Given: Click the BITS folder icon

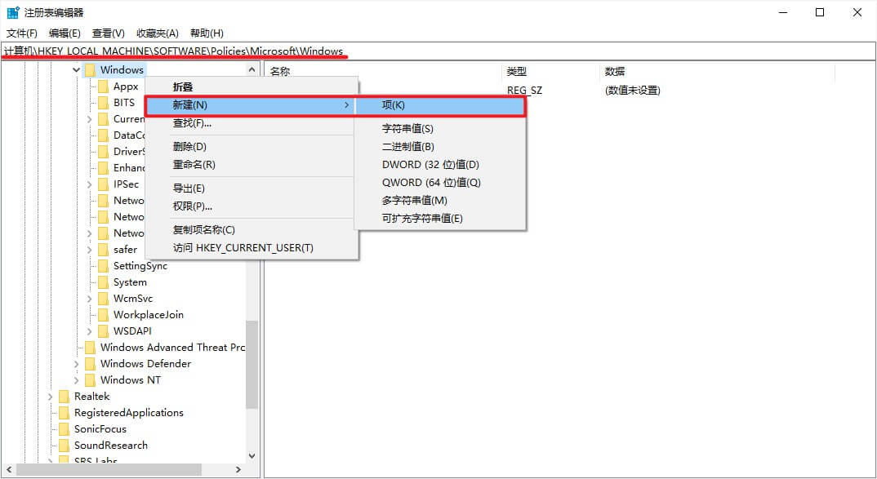Looking at the screenshot, I should point(103,103).
